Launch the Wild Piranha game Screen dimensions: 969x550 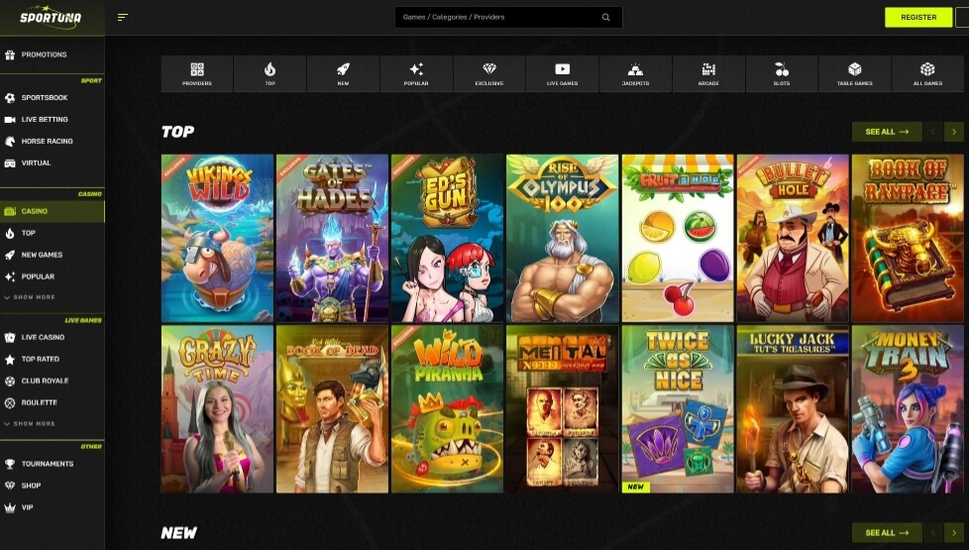tap(448, 409)
